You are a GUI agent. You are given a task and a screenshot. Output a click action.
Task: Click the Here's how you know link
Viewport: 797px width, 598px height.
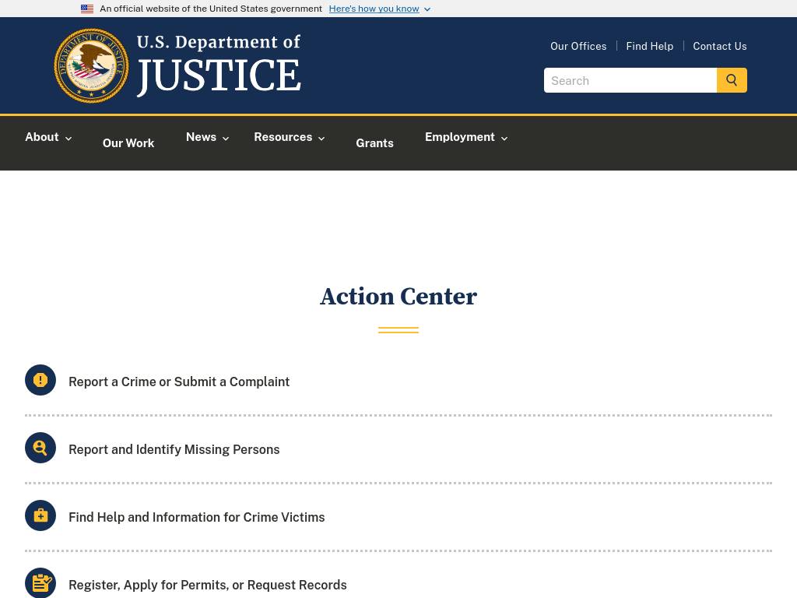coord(374,9)
